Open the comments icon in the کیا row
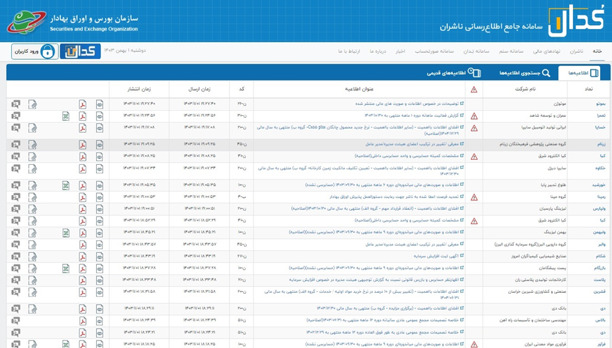This screenshot has height=348, width=612. coord(15,155)
